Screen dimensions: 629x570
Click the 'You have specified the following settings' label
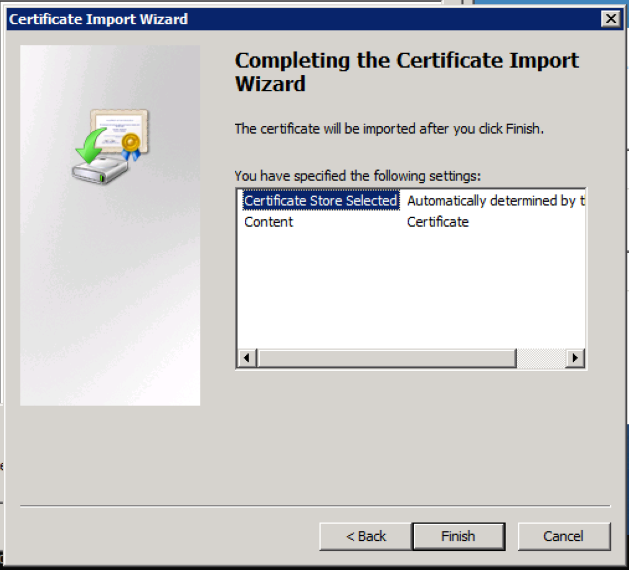click(358, 176)
